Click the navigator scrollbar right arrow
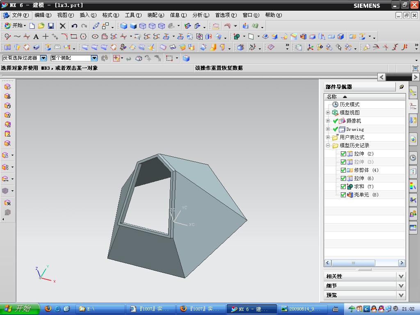The width and height of the screenshot is (420, 315). (x=402, y=263)
